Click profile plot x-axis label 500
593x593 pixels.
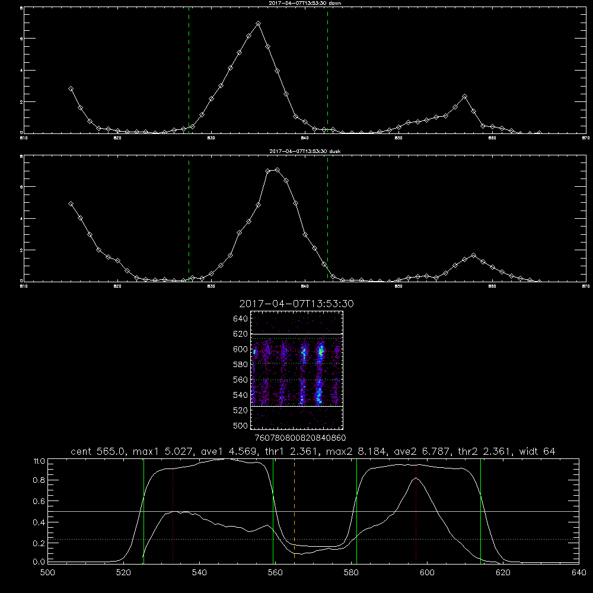pyautogui.click(x=47, y=573)
